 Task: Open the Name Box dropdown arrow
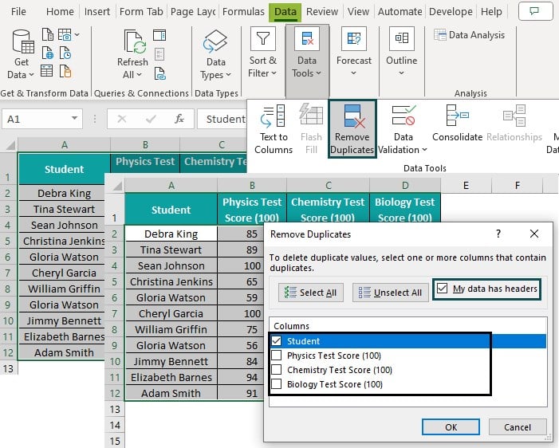click(x=74, y=118)
